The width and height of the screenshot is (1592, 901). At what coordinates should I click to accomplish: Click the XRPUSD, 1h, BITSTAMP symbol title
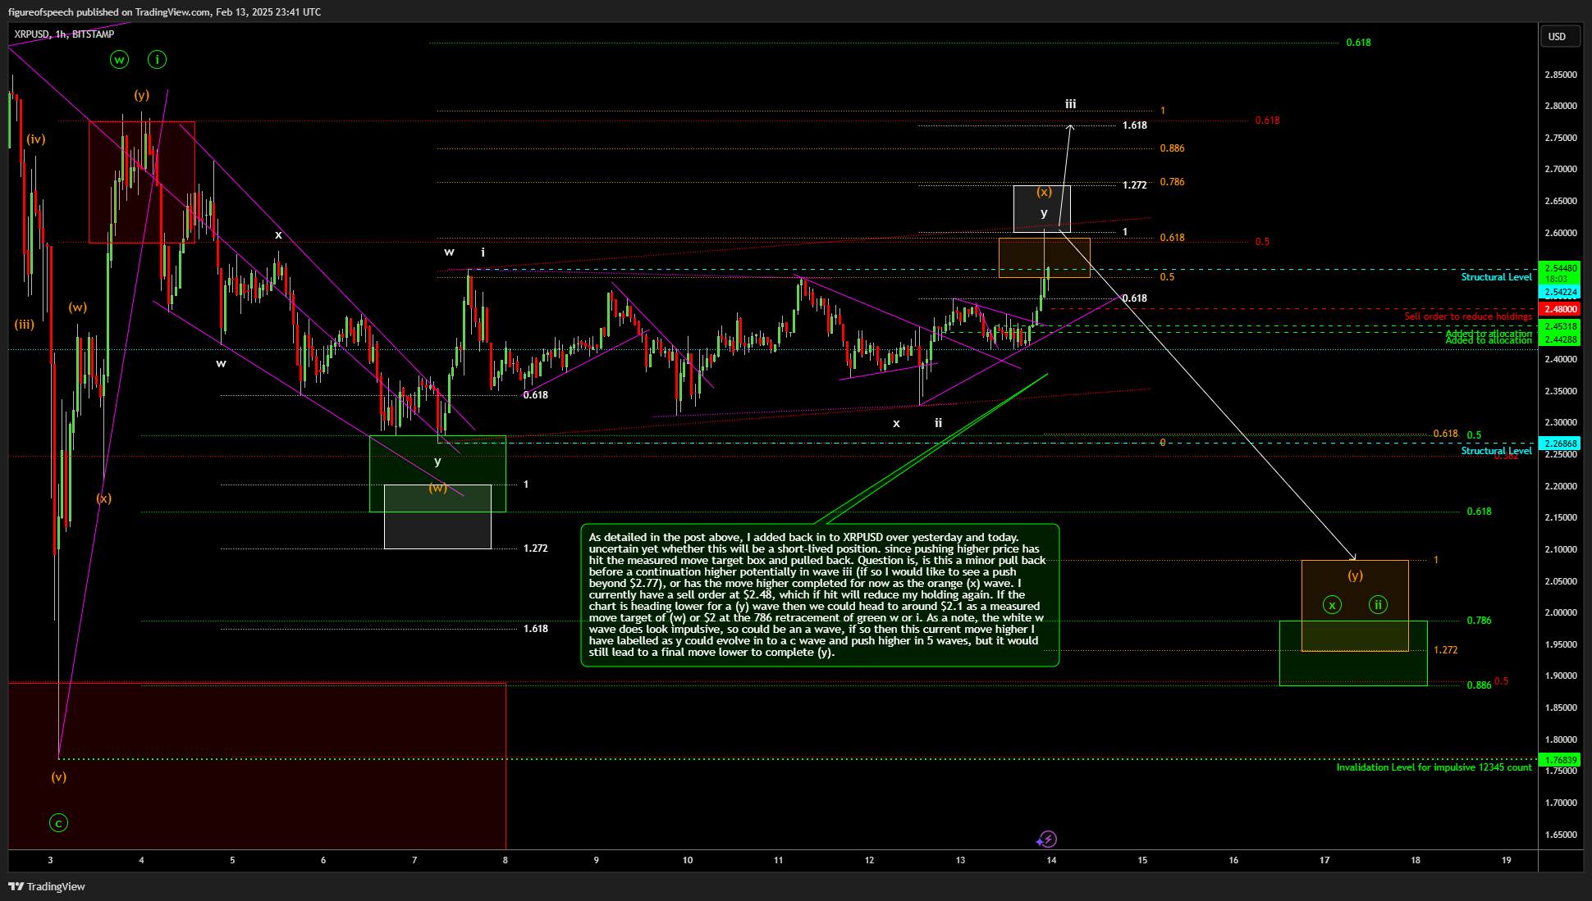(64, 34)
